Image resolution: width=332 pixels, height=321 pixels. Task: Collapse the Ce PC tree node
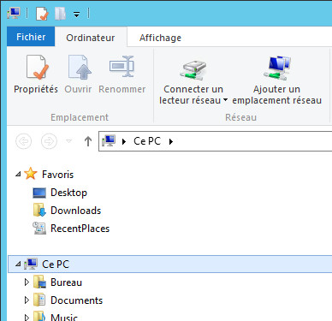18,264
